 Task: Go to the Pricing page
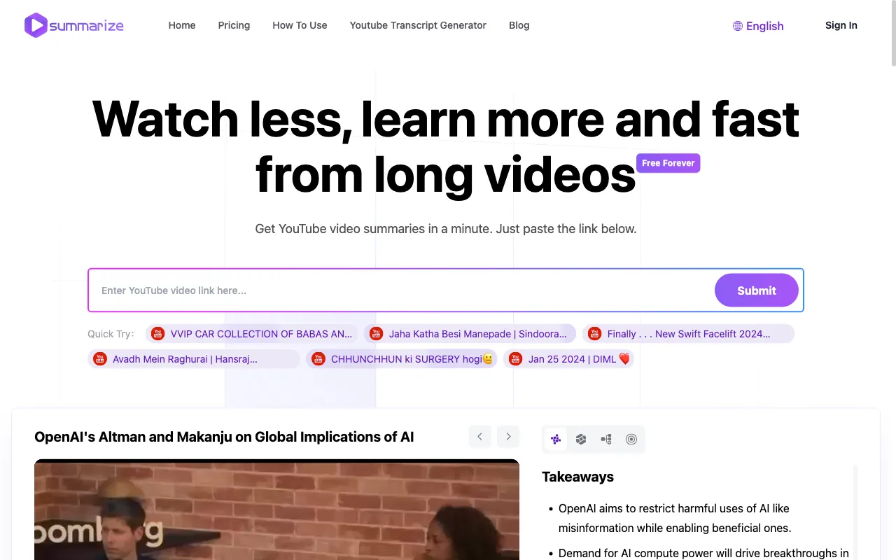point(234,25)
